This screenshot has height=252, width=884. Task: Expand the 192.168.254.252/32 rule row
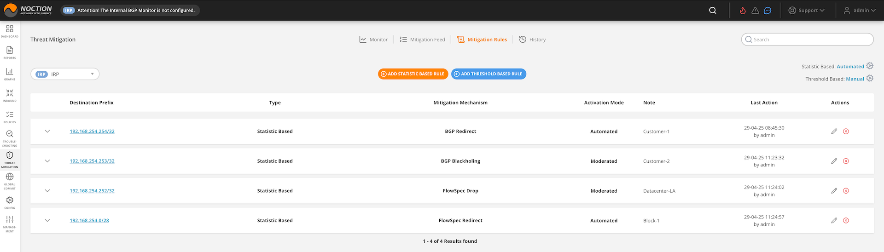[47, 191]
